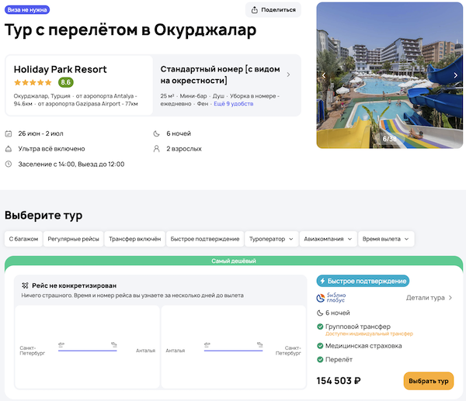
Task: Click the calendar icon next to dates
Action: pos(9,133)
